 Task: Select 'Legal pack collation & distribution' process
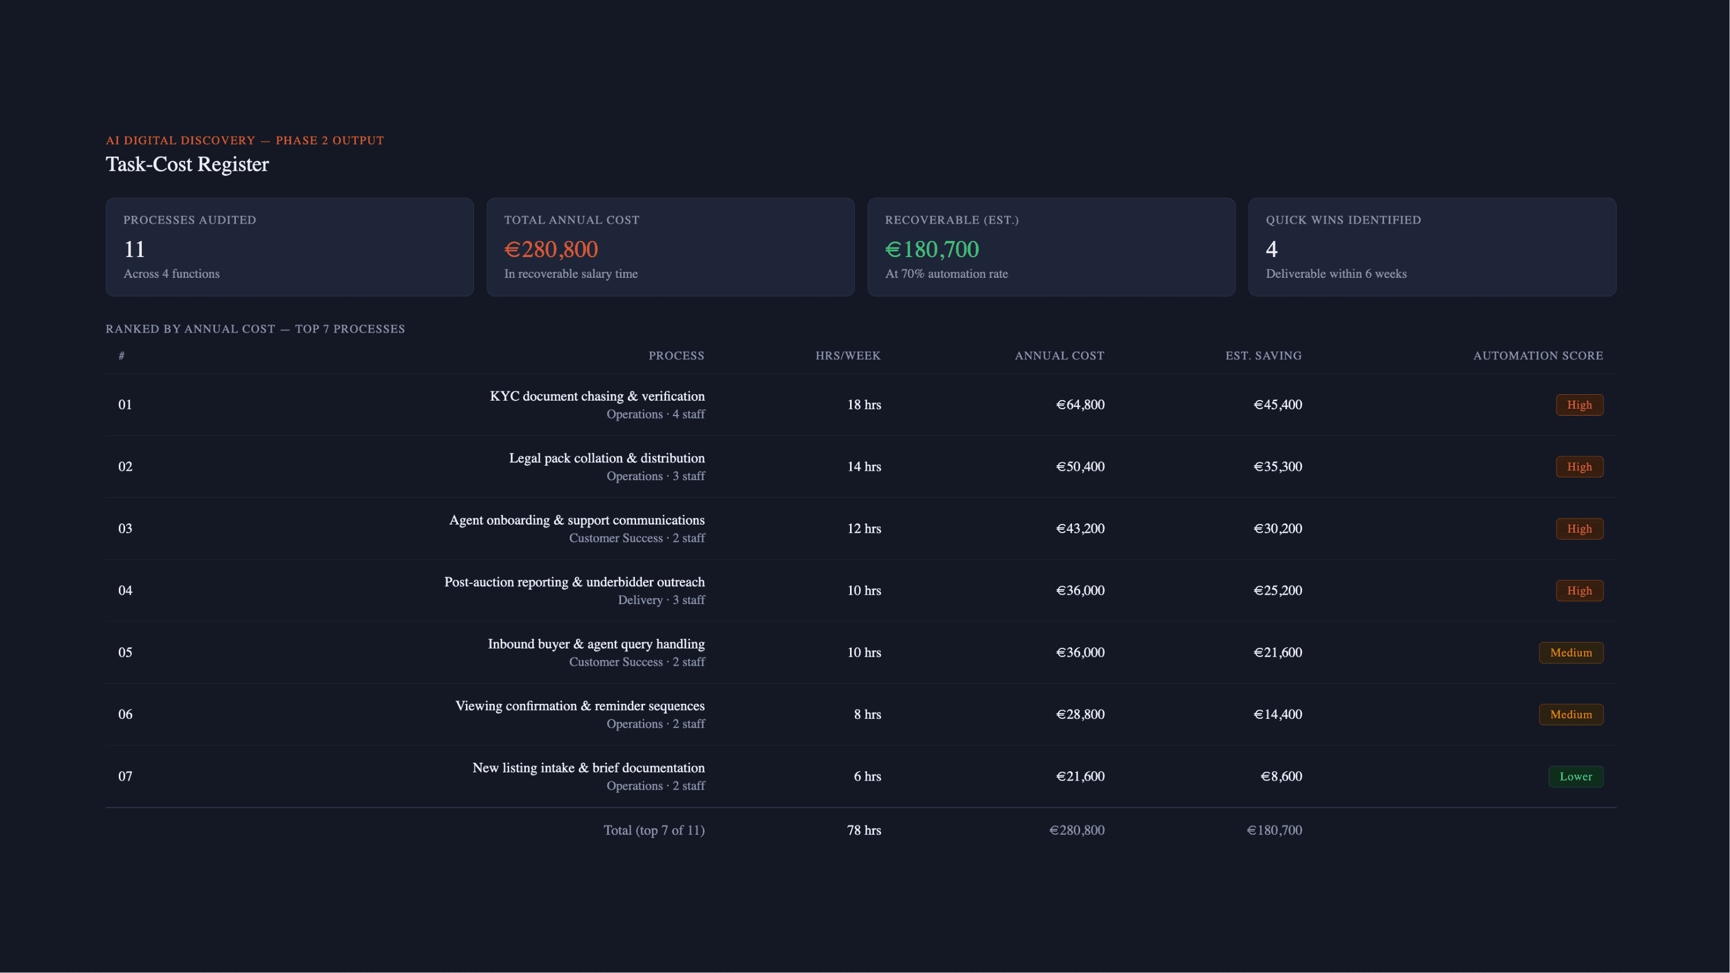607,458
